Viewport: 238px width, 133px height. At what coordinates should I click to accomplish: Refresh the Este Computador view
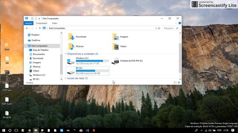[x=159, y=28]
